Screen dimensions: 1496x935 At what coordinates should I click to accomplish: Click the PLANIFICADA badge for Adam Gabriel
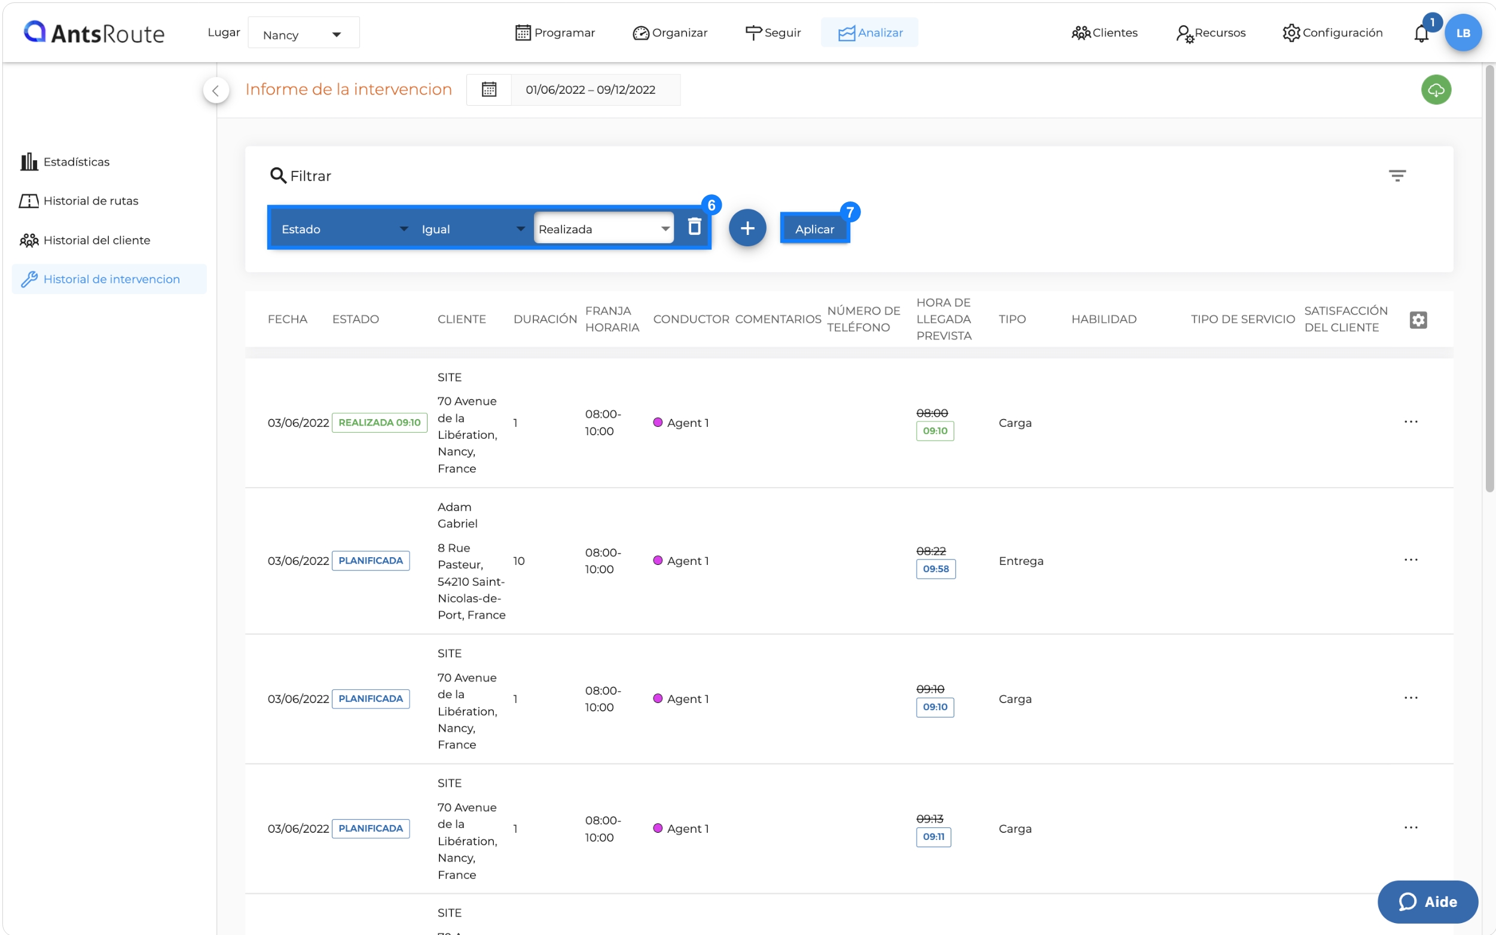371,560
